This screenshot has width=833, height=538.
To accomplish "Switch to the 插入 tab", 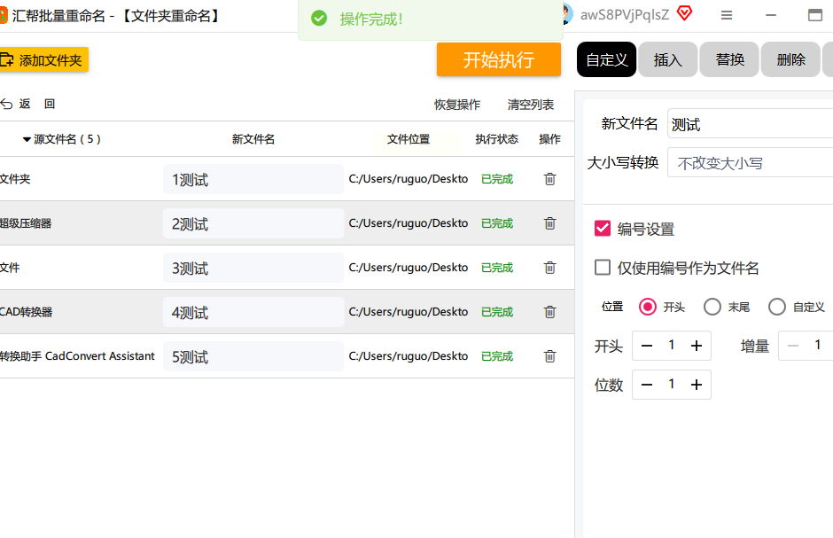I will tap(667, 60).
